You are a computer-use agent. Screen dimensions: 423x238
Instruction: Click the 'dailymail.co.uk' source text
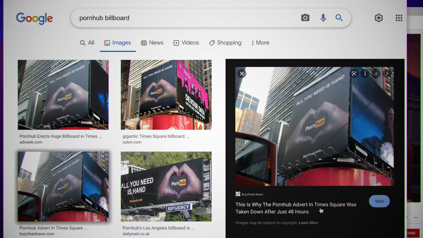tap(136, 234)
